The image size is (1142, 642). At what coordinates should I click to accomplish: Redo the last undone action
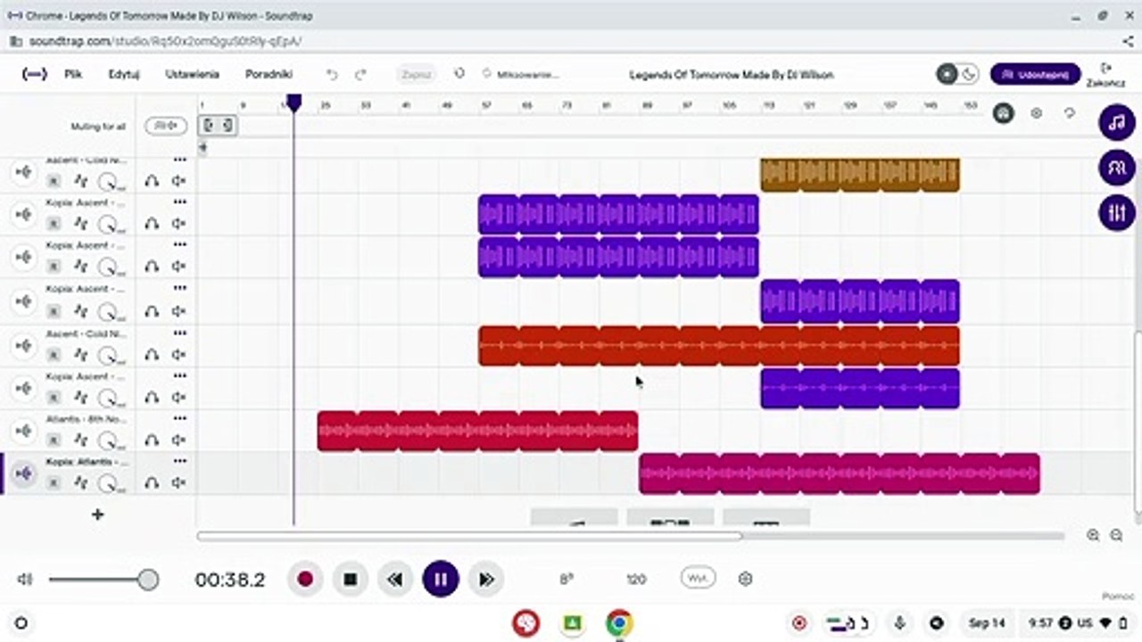tap(360, 75)
